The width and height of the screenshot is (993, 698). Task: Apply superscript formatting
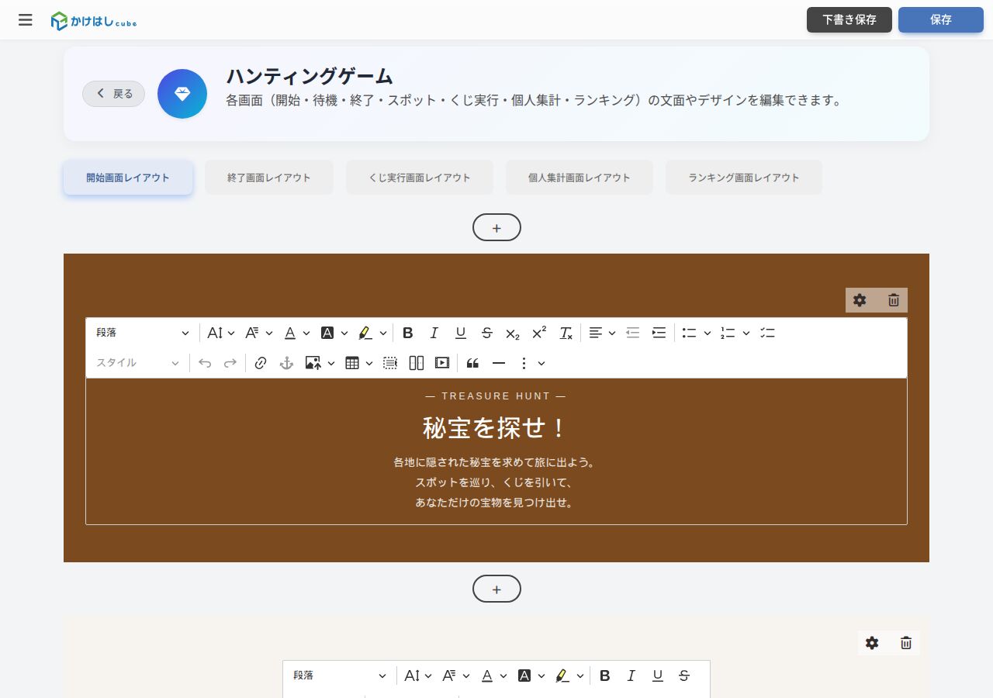pos(539,333)
